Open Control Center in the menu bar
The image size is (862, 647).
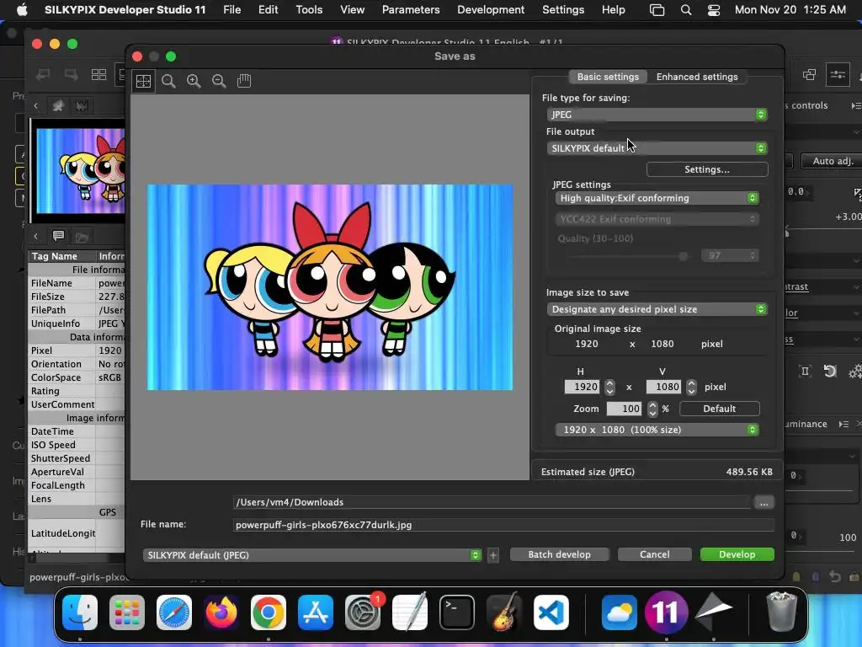point(714,10)
